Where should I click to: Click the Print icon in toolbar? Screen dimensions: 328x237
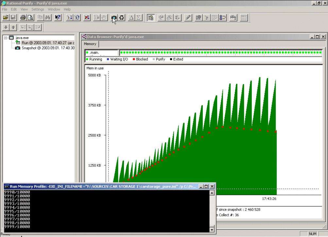click(x=23, y=18)
